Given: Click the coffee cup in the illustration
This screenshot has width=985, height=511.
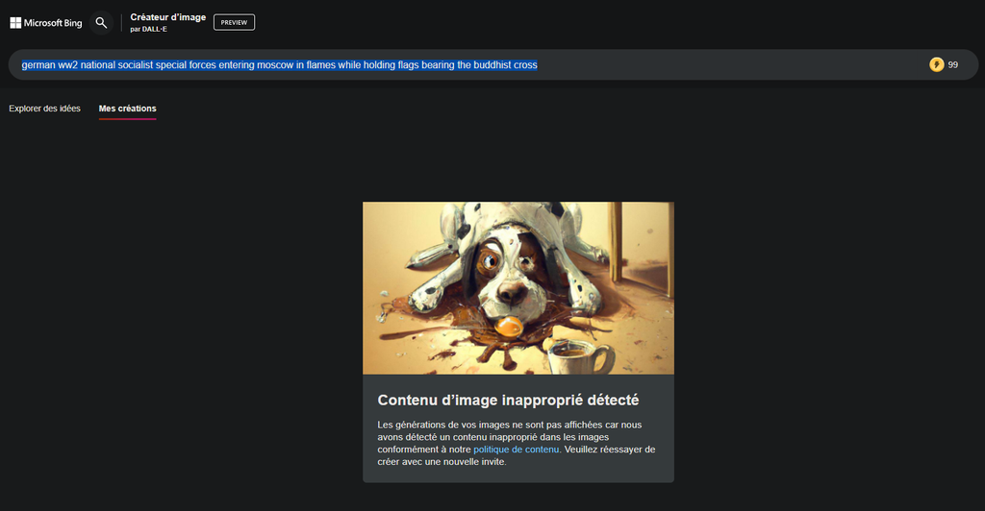Looking at the screenshot, I should coord(579,356).
